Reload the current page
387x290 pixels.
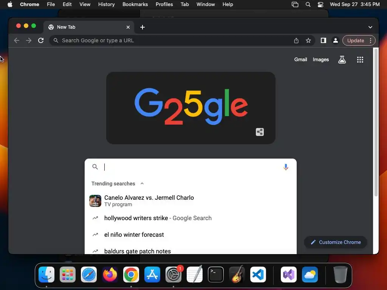point(41,40)
